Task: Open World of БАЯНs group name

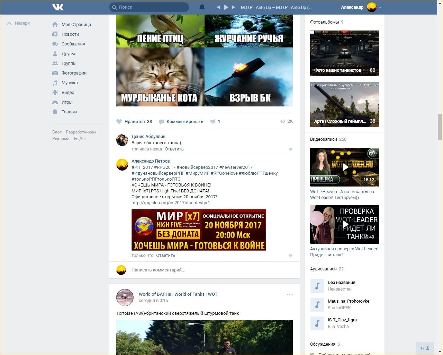Action: [178, 294]
